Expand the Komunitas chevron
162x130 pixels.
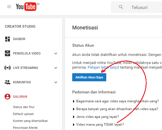tap(56, 82)
